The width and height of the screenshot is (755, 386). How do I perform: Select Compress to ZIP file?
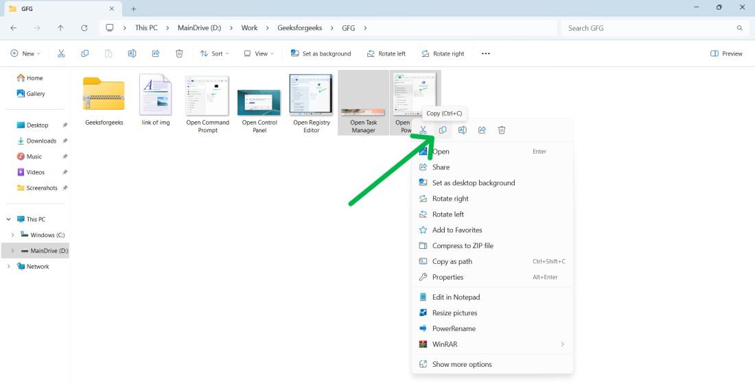(492, 245)
